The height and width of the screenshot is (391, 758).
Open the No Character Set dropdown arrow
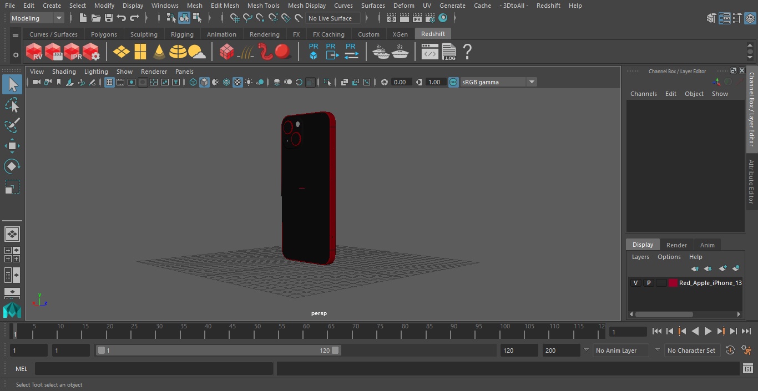[x=658, y=351]
